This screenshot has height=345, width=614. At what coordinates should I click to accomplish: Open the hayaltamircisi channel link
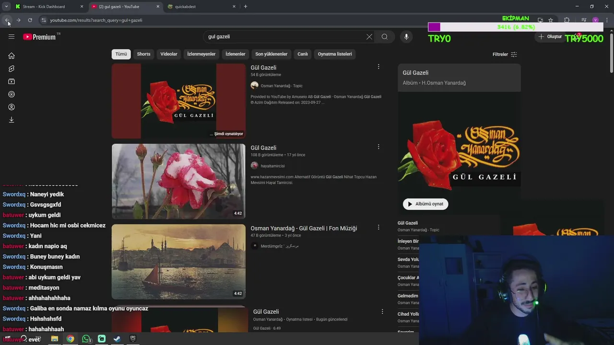(272, 166)
